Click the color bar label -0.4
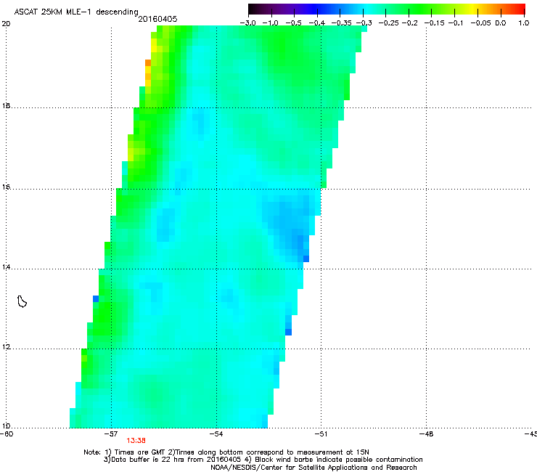The height and width of the screenshot is (472, 537). (x=317, y=23)
